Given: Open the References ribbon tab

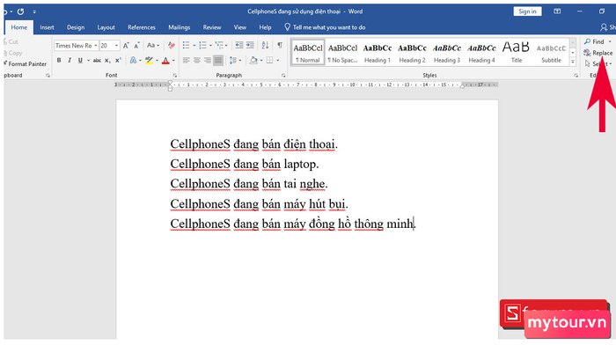Looking at the screenshot, I should point(142,27).
